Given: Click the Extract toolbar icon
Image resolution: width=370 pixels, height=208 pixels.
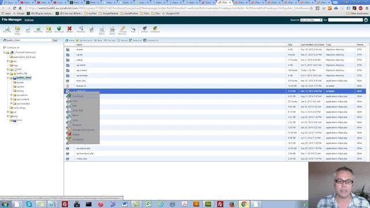Looking at the screenshot, I should click(145, 29).
